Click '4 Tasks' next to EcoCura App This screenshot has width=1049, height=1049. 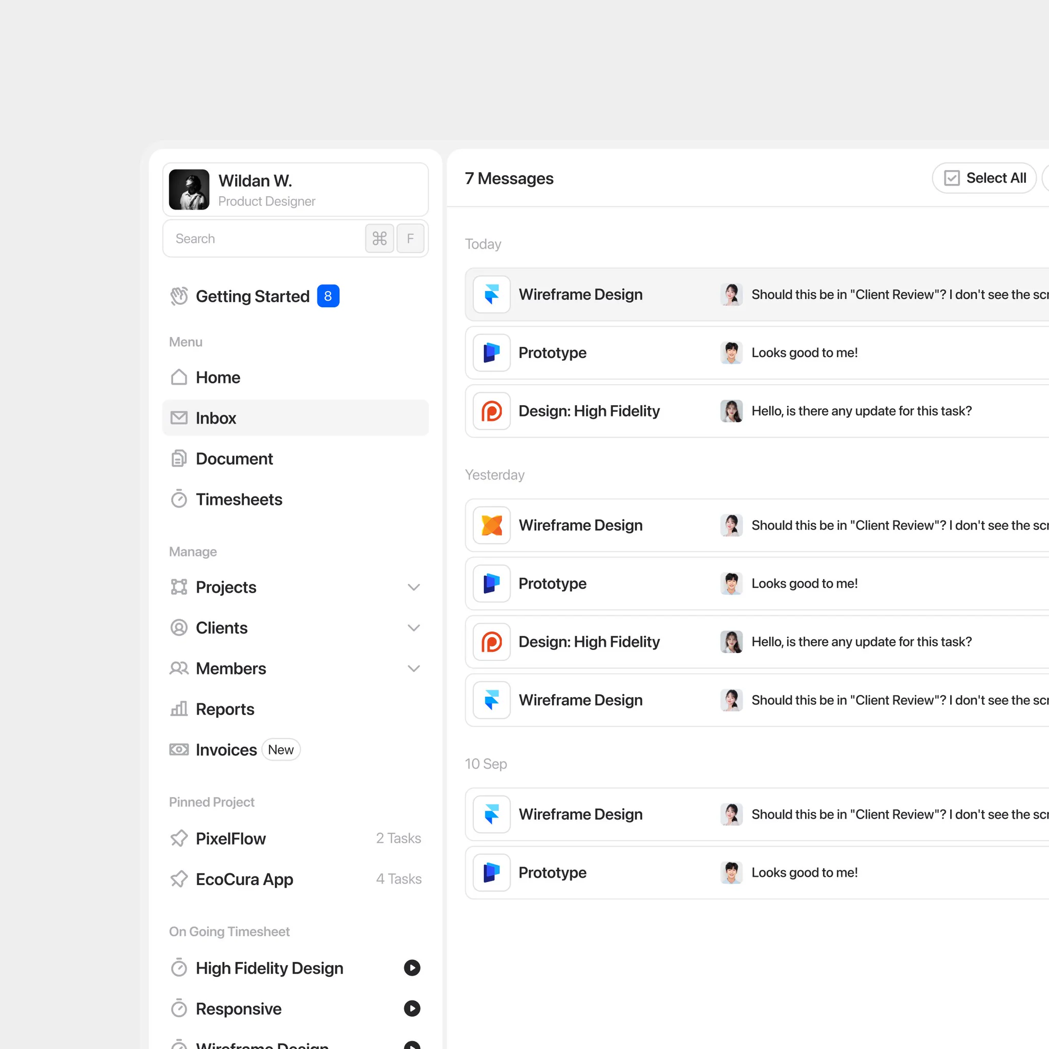(398, 878)
